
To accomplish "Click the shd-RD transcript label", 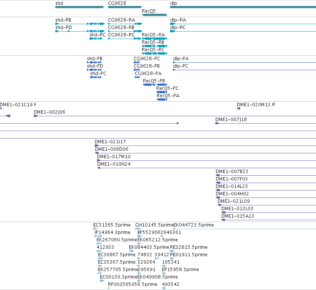I will click(x=64, y=27).
